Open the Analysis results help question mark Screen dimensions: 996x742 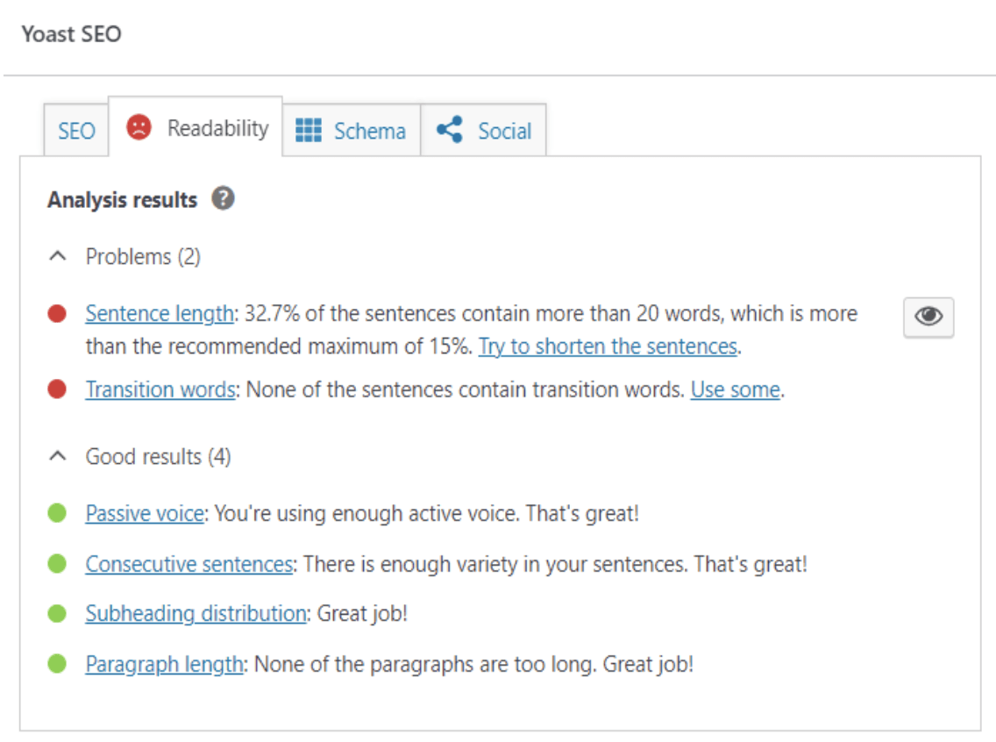pos(223,198)
